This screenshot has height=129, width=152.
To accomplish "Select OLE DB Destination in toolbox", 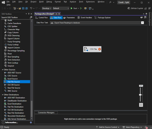I will pos(15,110).
